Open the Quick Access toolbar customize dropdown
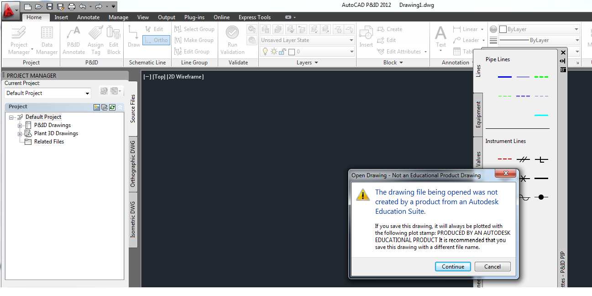 [x=114, y=6]
